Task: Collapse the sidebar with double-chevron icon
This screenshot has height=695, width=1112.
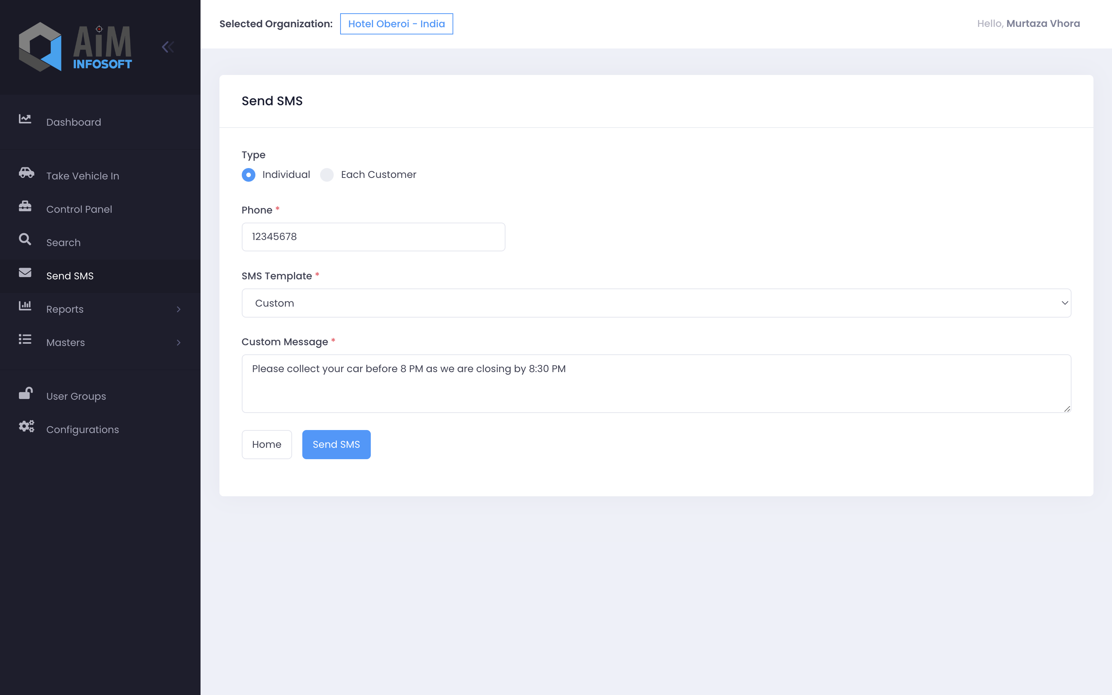Action: coord(168,47)
